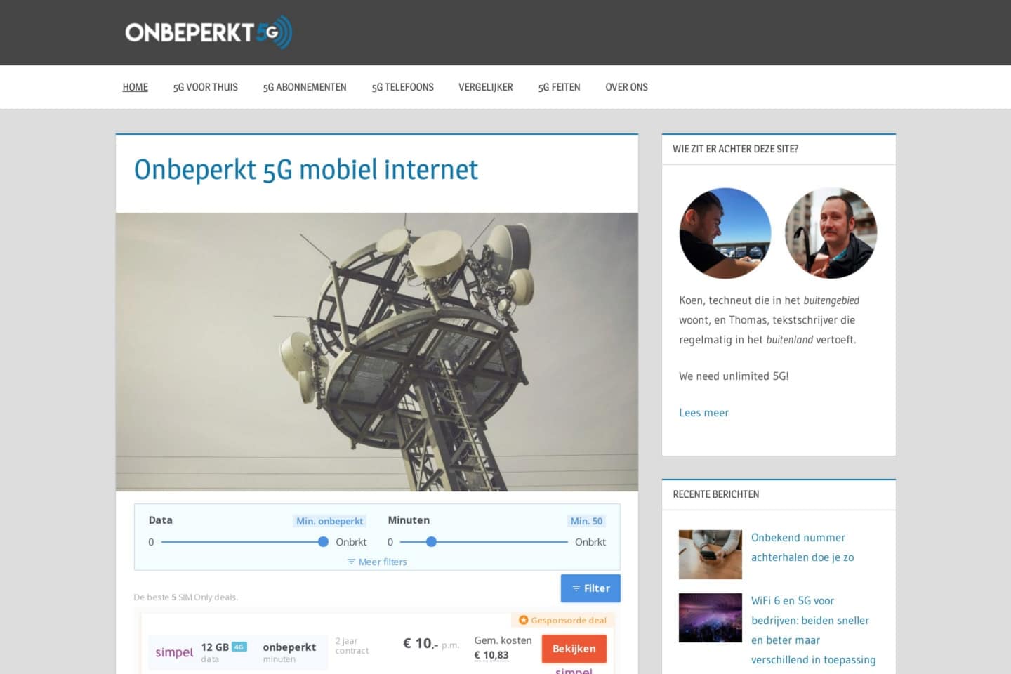Viewport: 1011px width, 674px height.
Task: Open the 5G VOOR THUIS menu
Action: coord(206,87)
